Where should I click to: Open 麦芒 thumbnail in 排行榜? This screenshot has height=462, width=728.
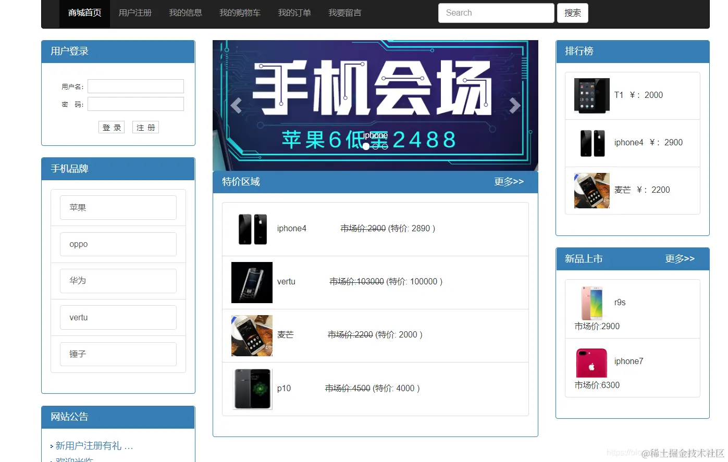click(592, 191)
